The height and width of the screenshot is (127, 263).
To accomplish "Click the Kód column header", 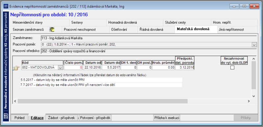I will tap(42, 63).
